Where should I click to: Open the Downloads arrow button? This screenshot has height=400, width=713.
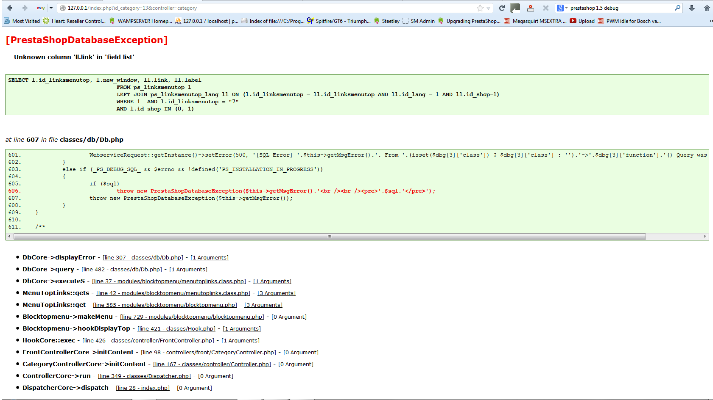692,8
